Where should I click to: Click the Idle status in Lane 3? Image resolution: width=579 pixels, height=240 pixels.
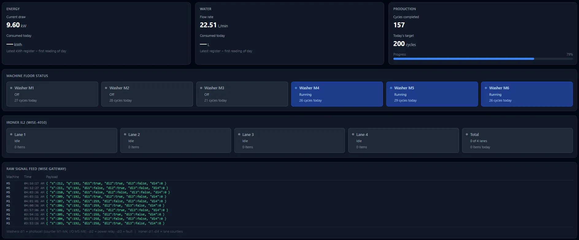245,141
